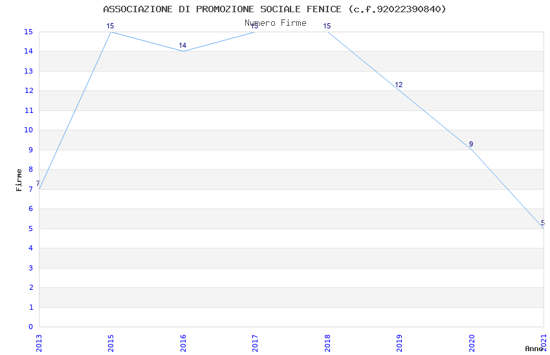Click the 'Anno' x-axis label
The width and height of the screenshot is (550, 355).
[x=534, y=349]
